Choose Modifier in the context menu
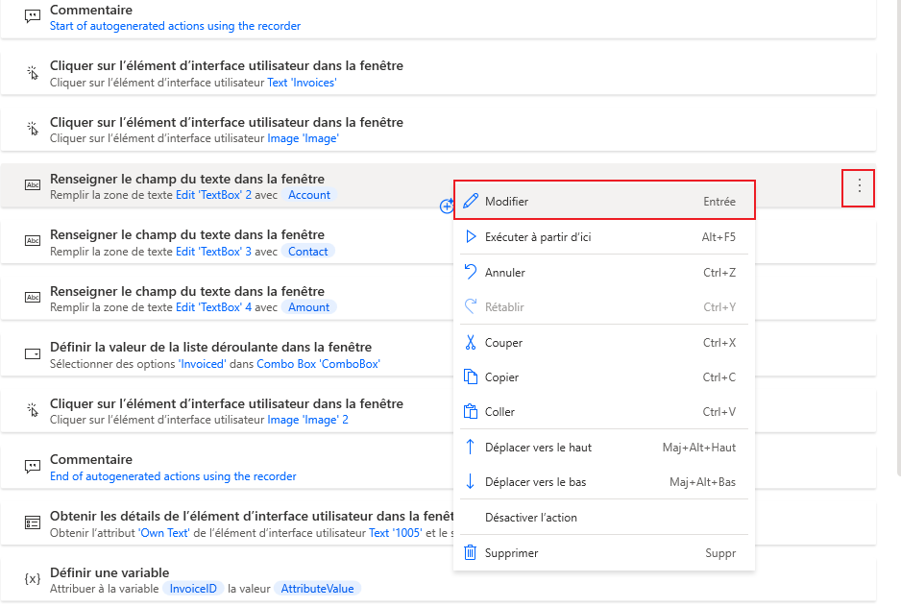Screen dimensions: 901x607 [604, 201]
